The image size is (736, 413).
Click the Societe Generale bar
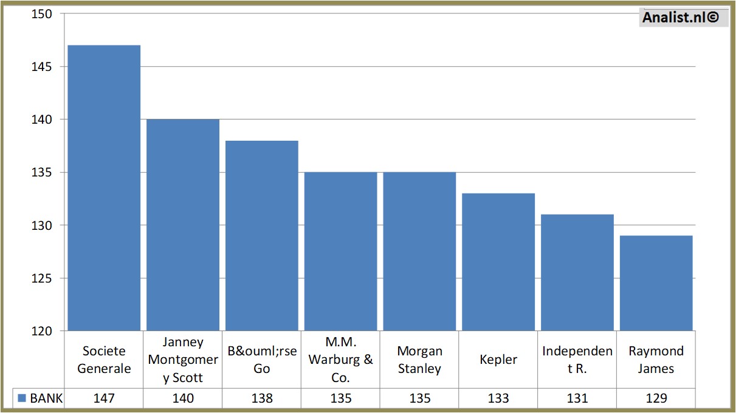pyautogui.click(x=104, y=188)
